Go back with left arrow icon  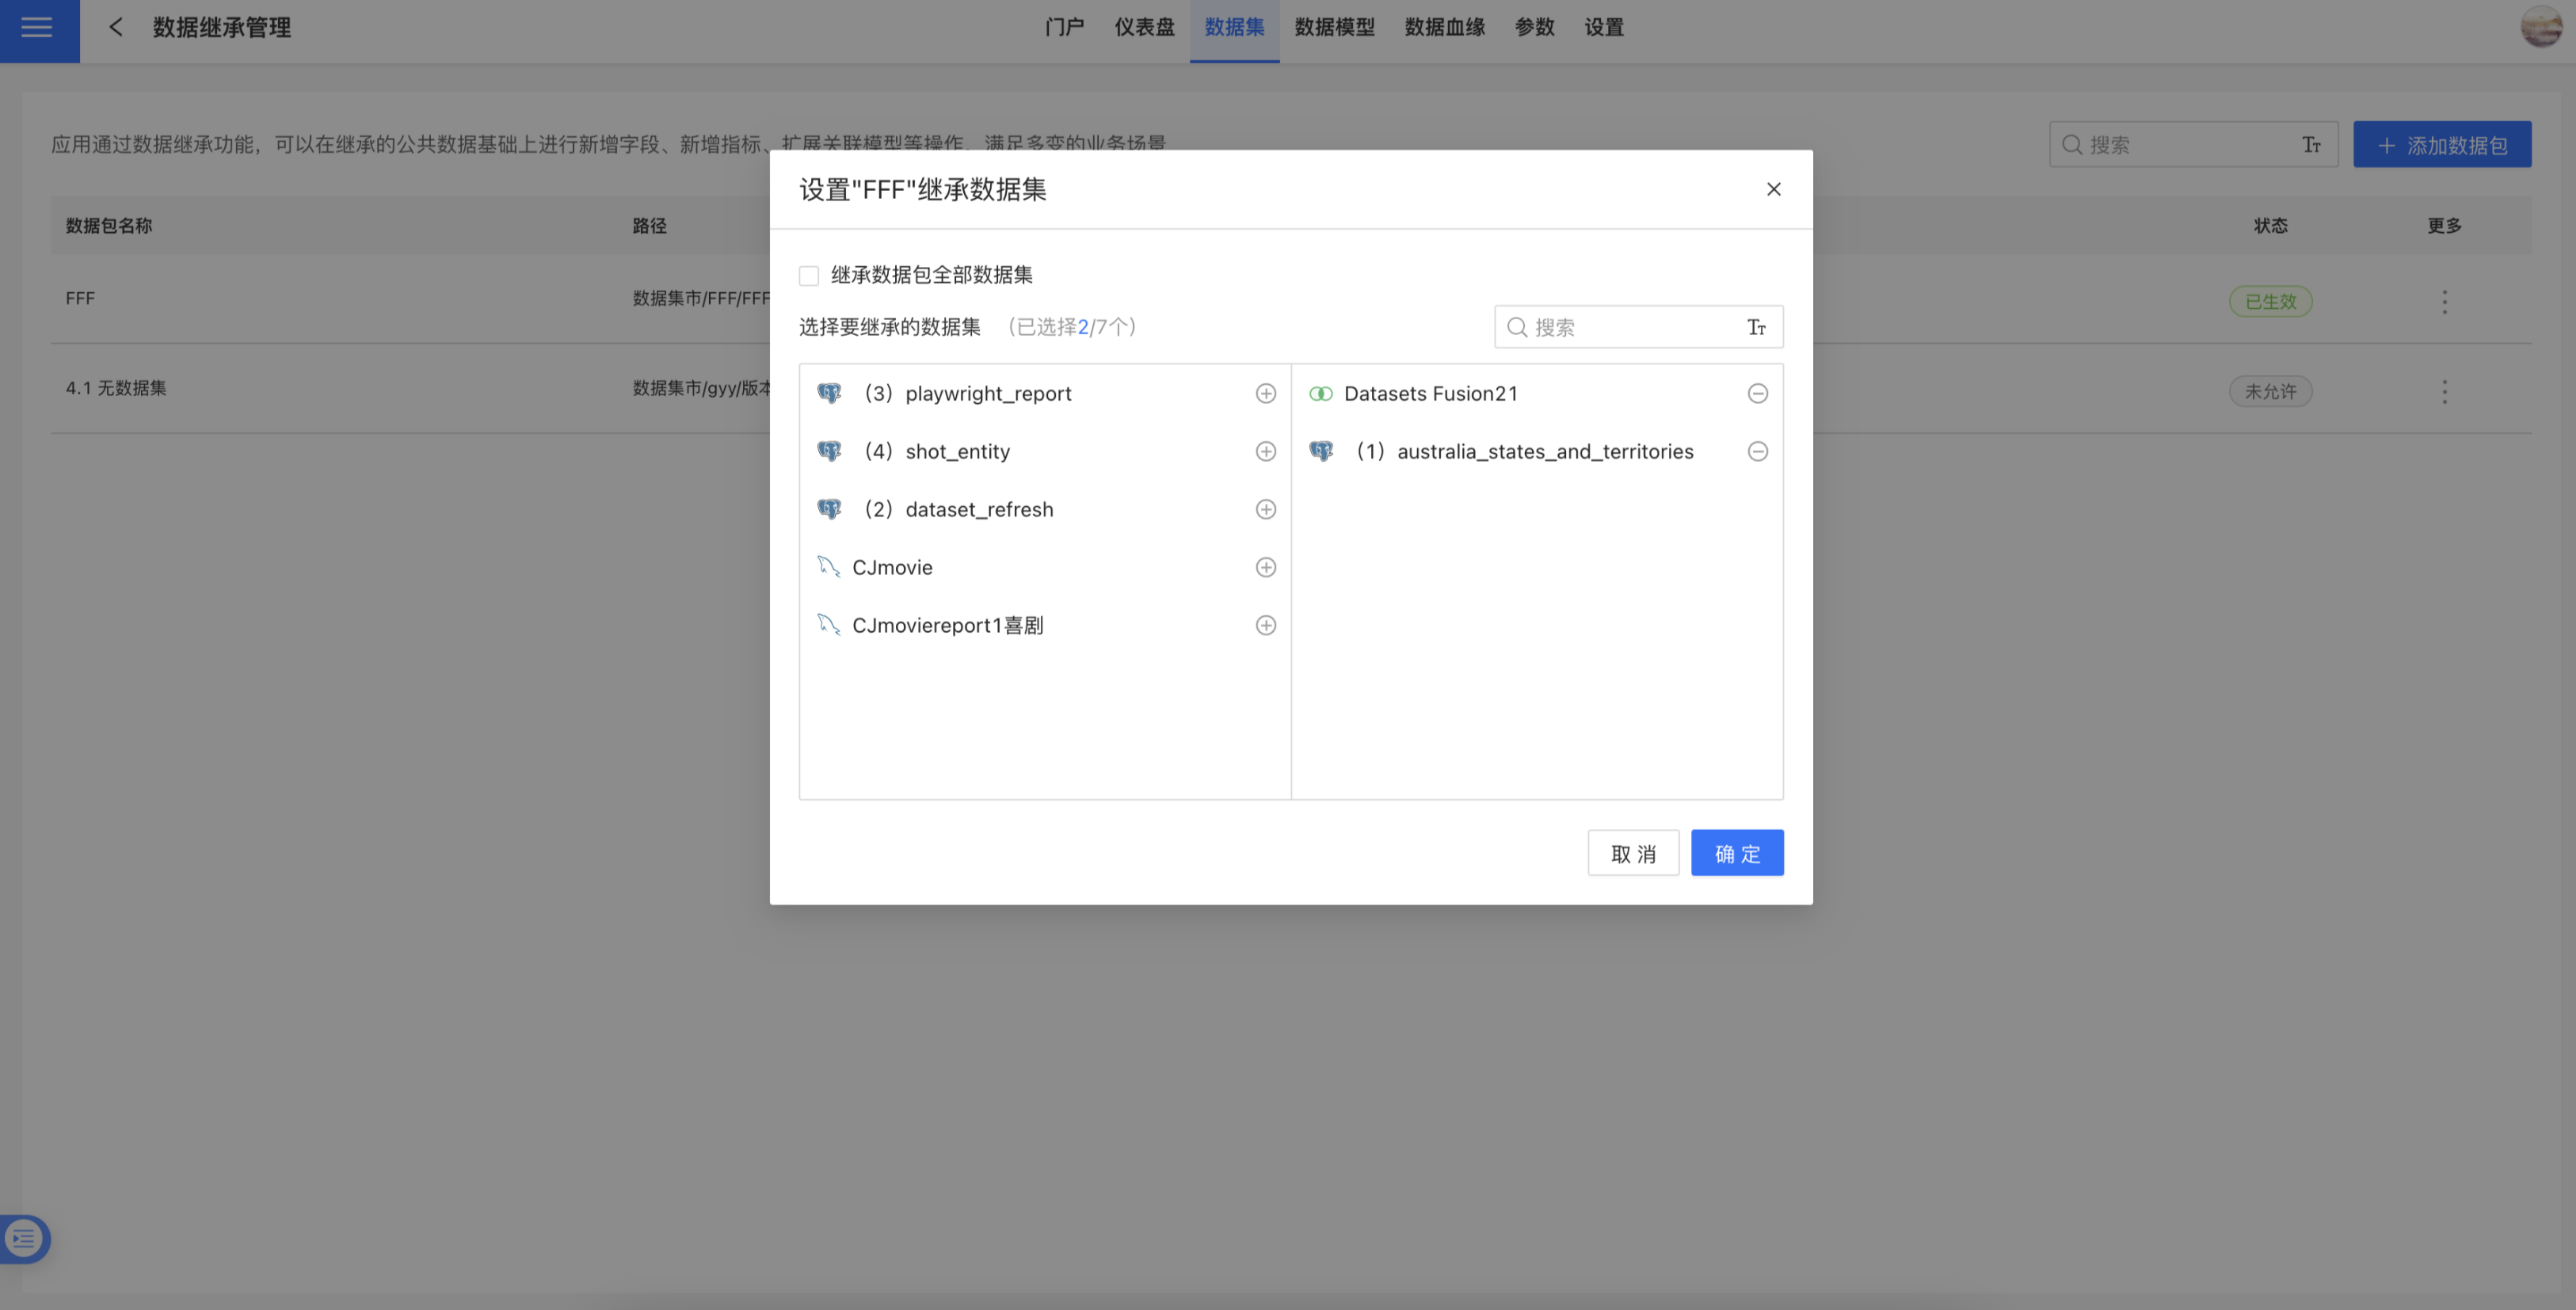(x=116, y=27)
